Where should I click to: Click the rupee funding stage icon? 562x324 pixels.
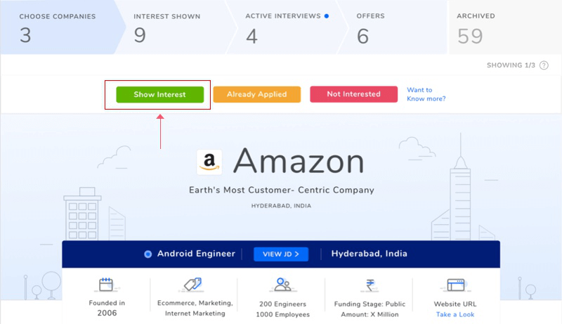click(x=370, y=285)
